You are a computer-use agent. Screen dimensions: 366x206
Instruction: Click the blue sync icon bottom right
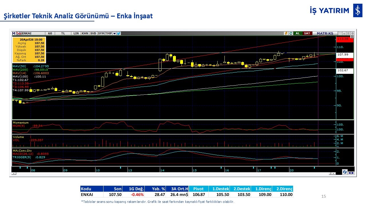pos(345,172)
